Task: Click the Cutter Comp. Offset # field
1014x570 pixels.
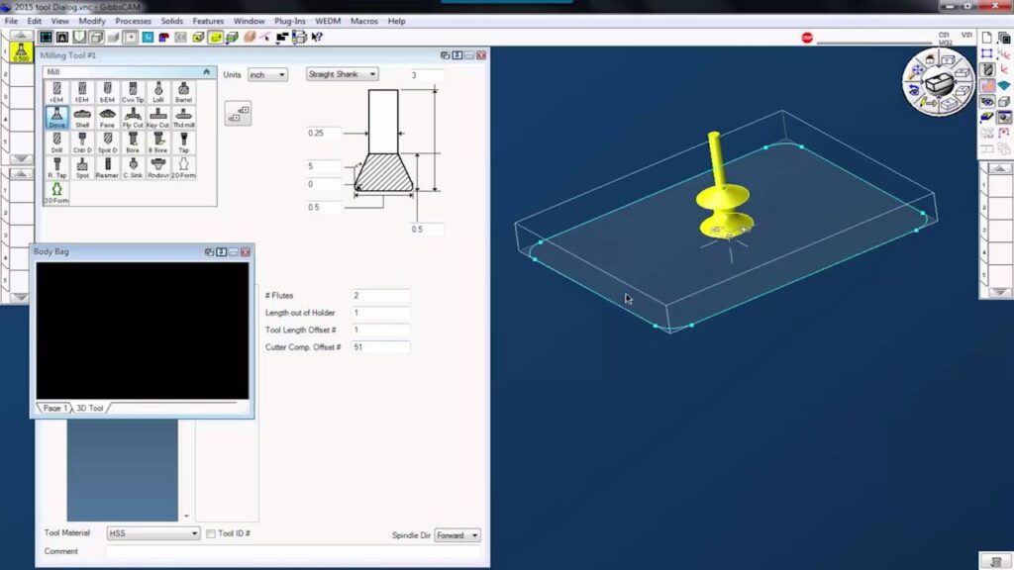Action: 380,347
